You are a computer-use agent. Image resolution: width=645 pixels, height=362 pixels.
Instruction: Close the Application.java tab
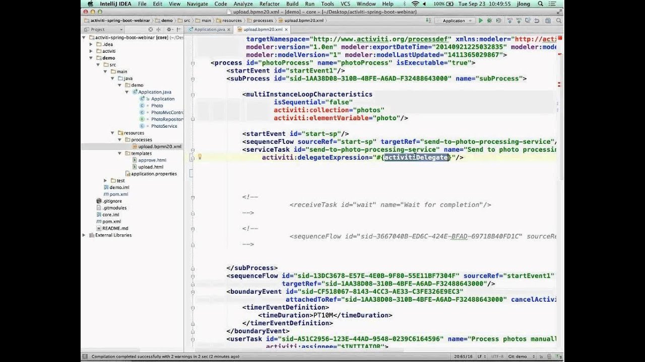(x=230, y=30)
